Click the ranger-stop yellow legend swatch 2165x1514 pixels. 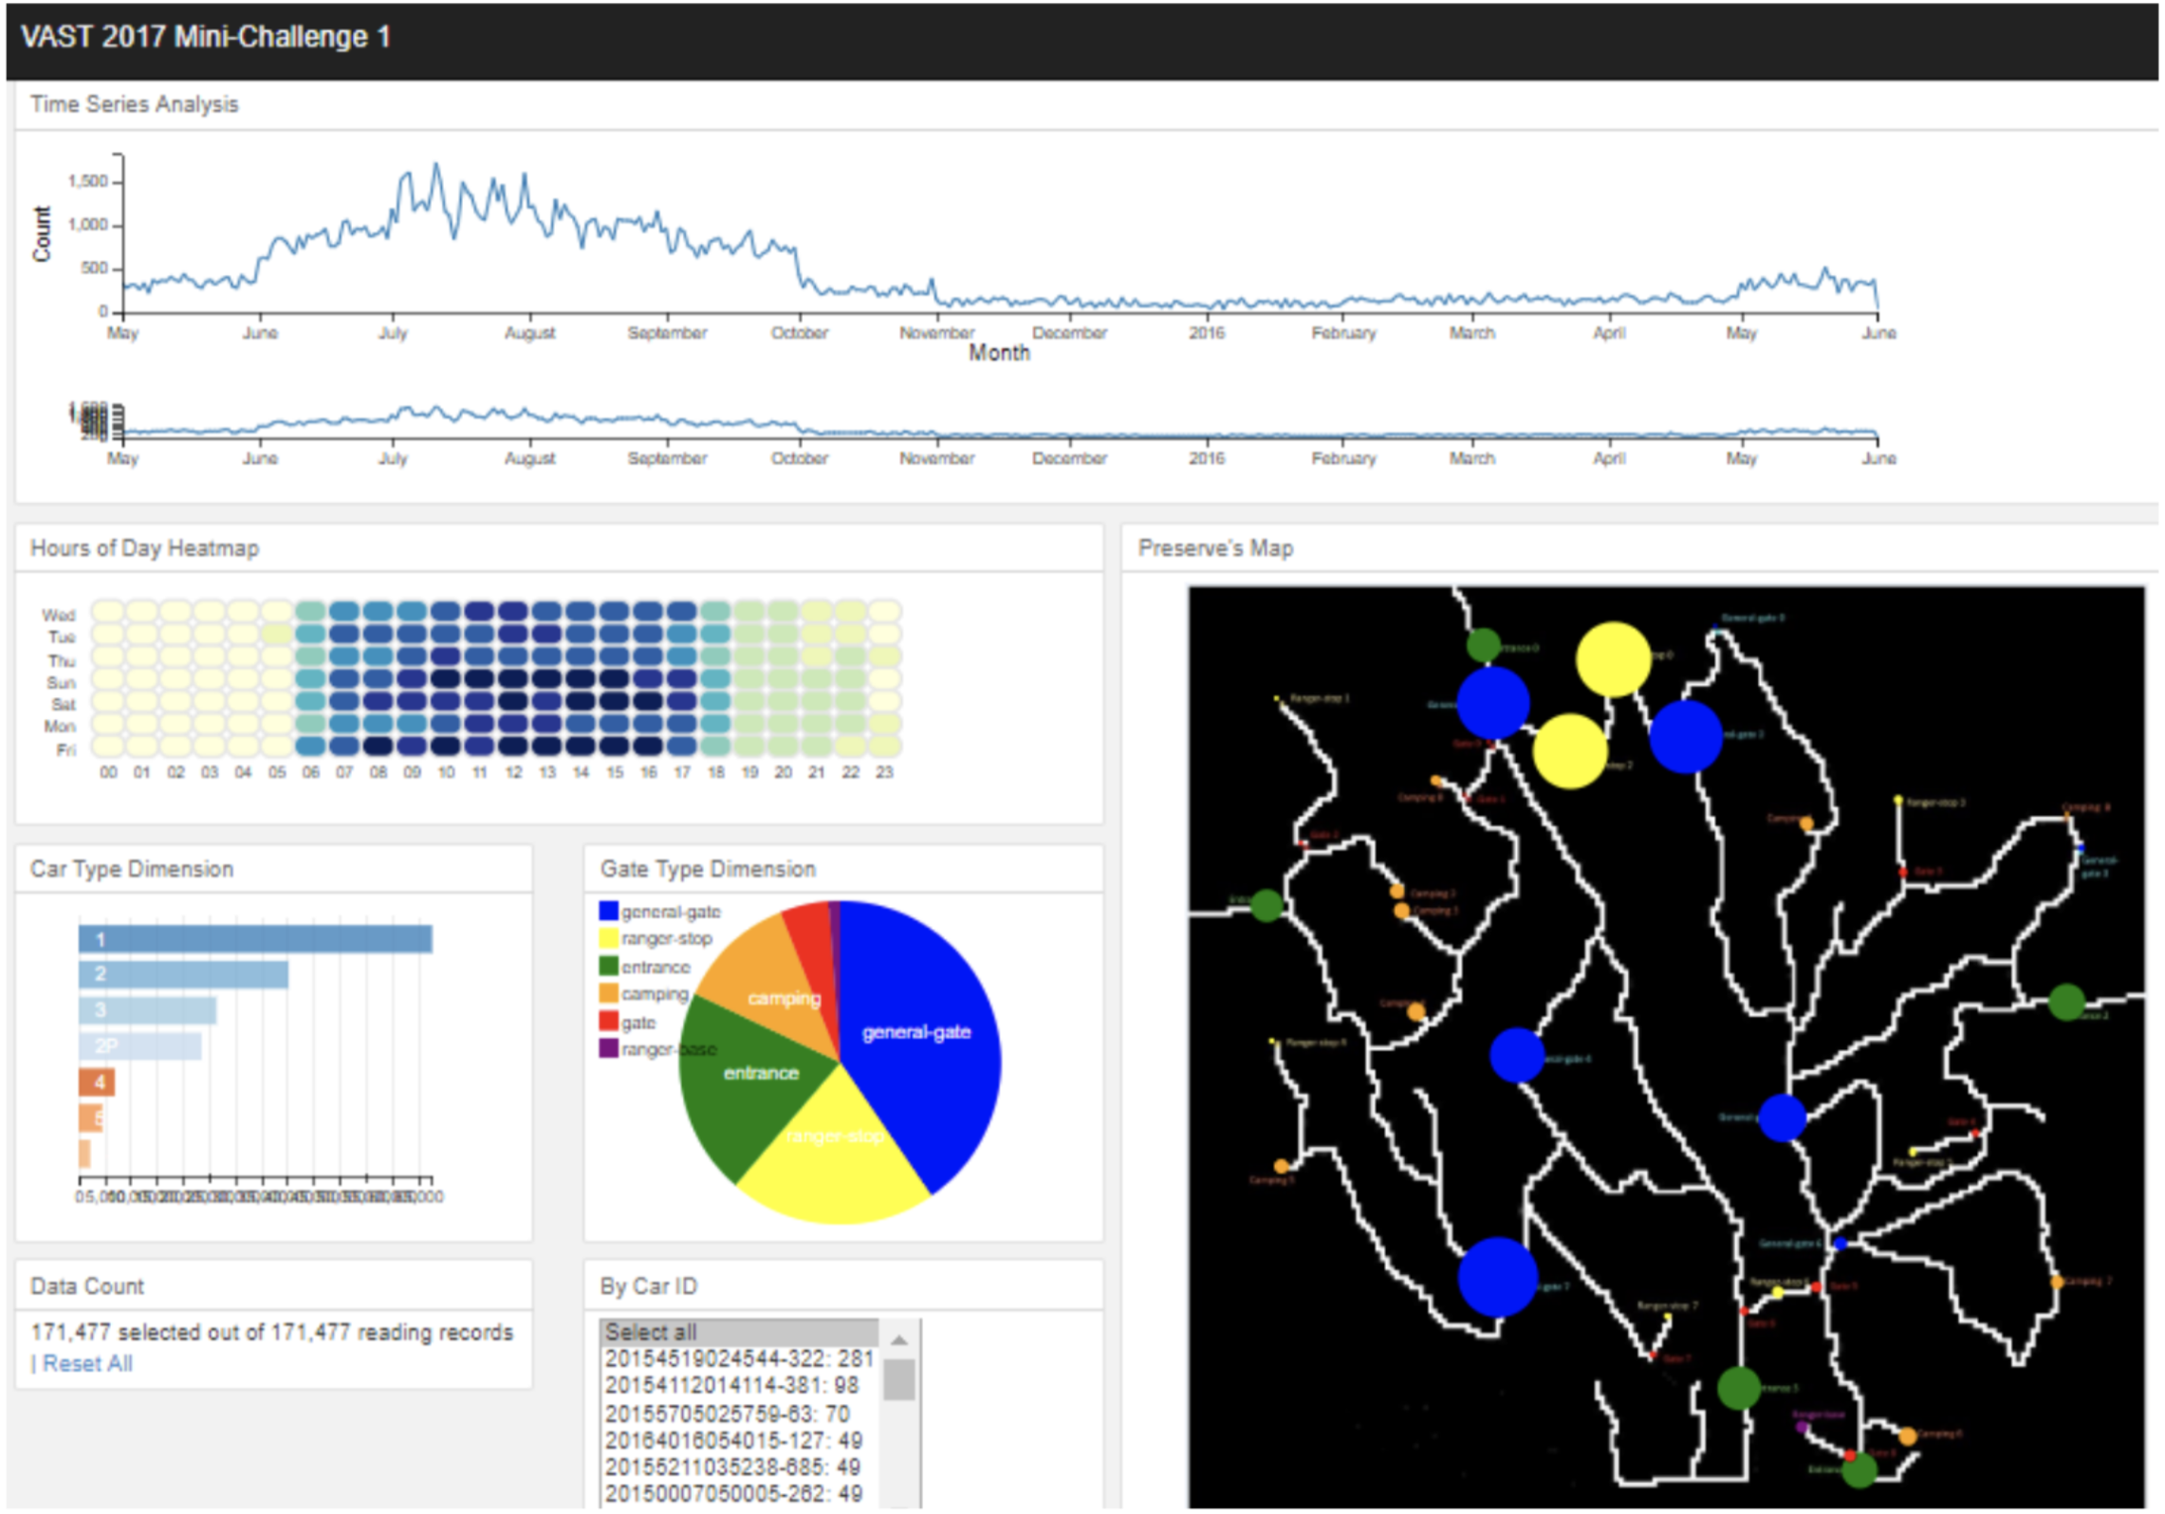[x=608, y=938]
